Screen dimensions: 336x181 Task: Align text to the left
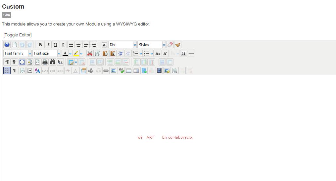[x=86, y=45]
